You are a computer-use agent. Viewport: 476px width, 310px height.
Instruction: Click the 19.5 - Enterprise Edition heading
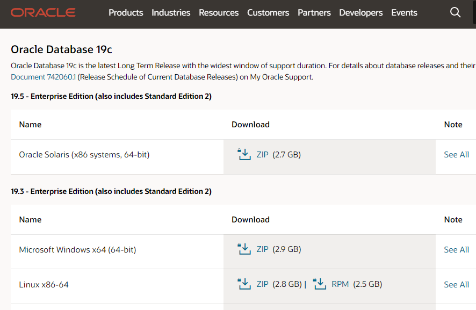(x=111, y=96)
